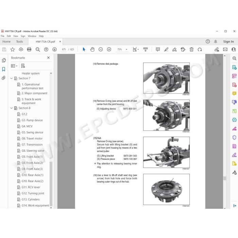This screenshot has height=238, width=238.
Task: Zoom out with minus circle
Action: 101,49
